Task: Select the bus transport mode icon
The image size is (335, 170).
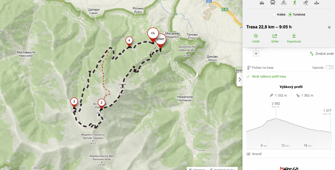Action: 272,3
